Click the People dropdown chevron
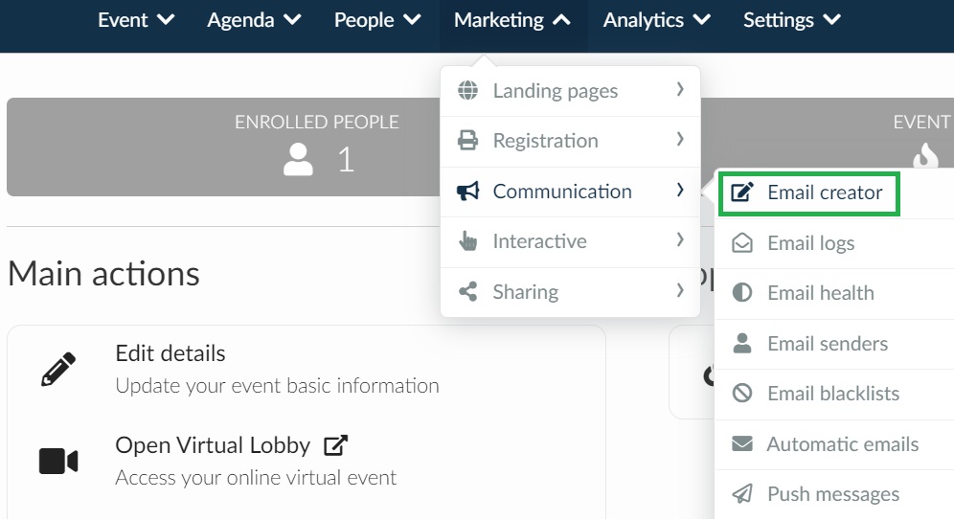The width and height of the screenshot is (954, 521). (x=413, y=20)
